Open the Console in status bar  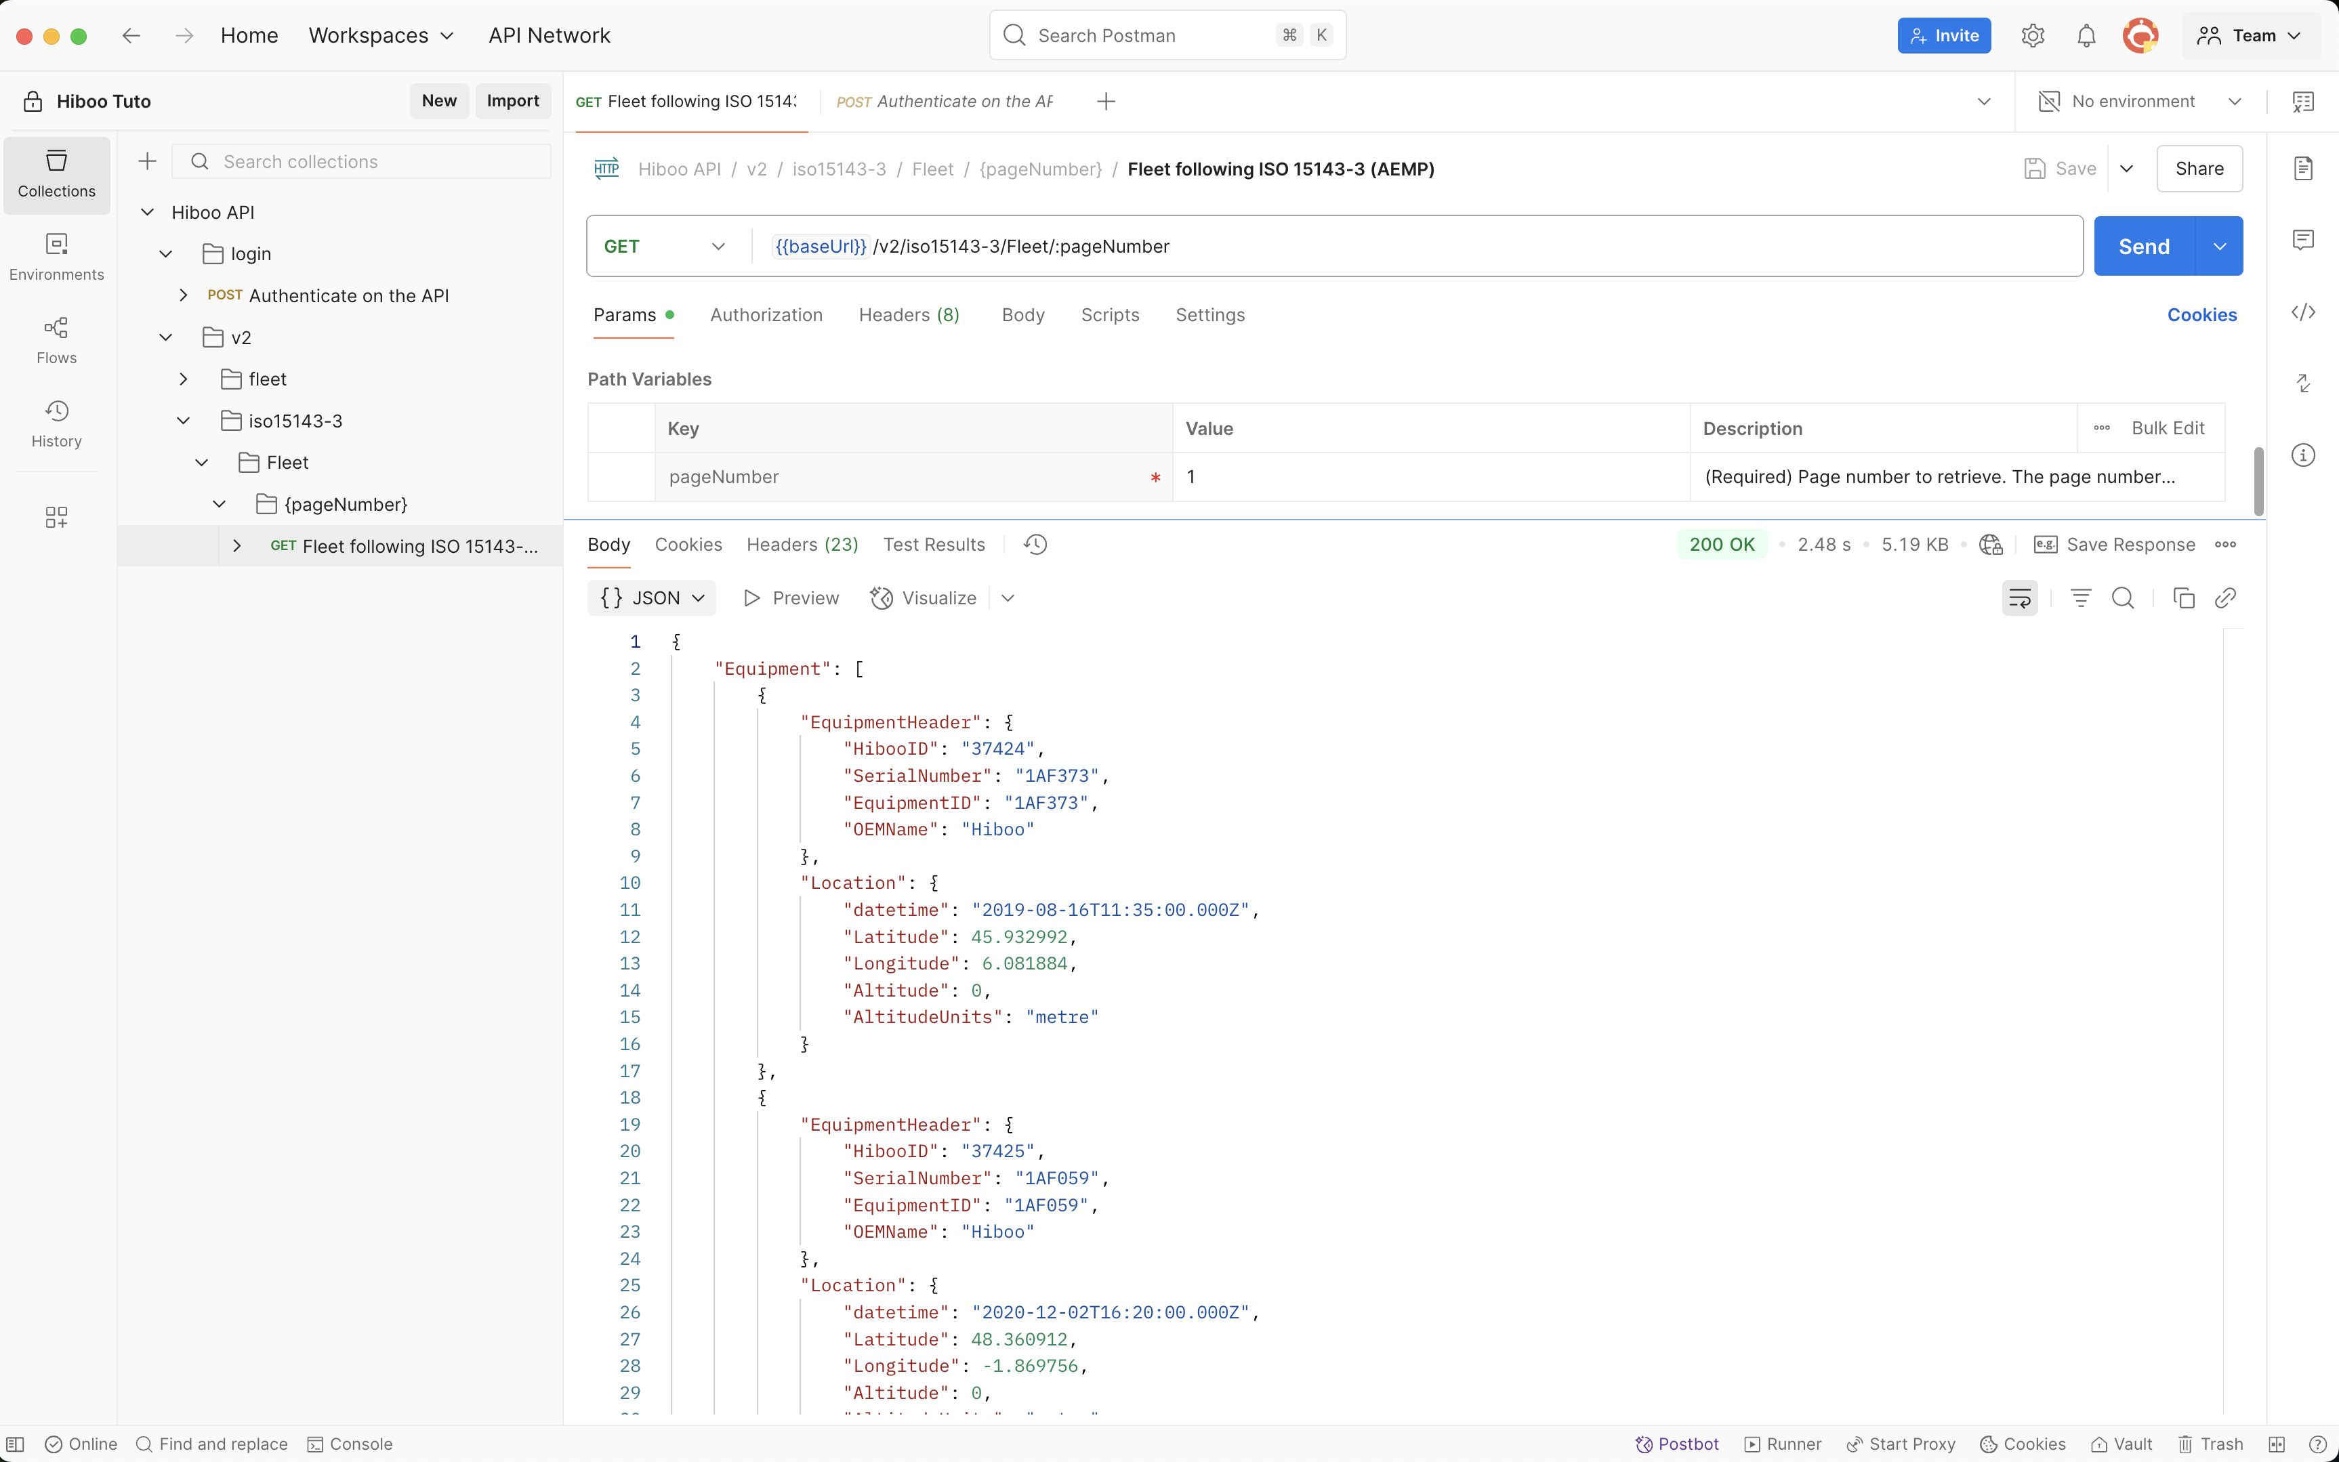(x=349, y=1444)
